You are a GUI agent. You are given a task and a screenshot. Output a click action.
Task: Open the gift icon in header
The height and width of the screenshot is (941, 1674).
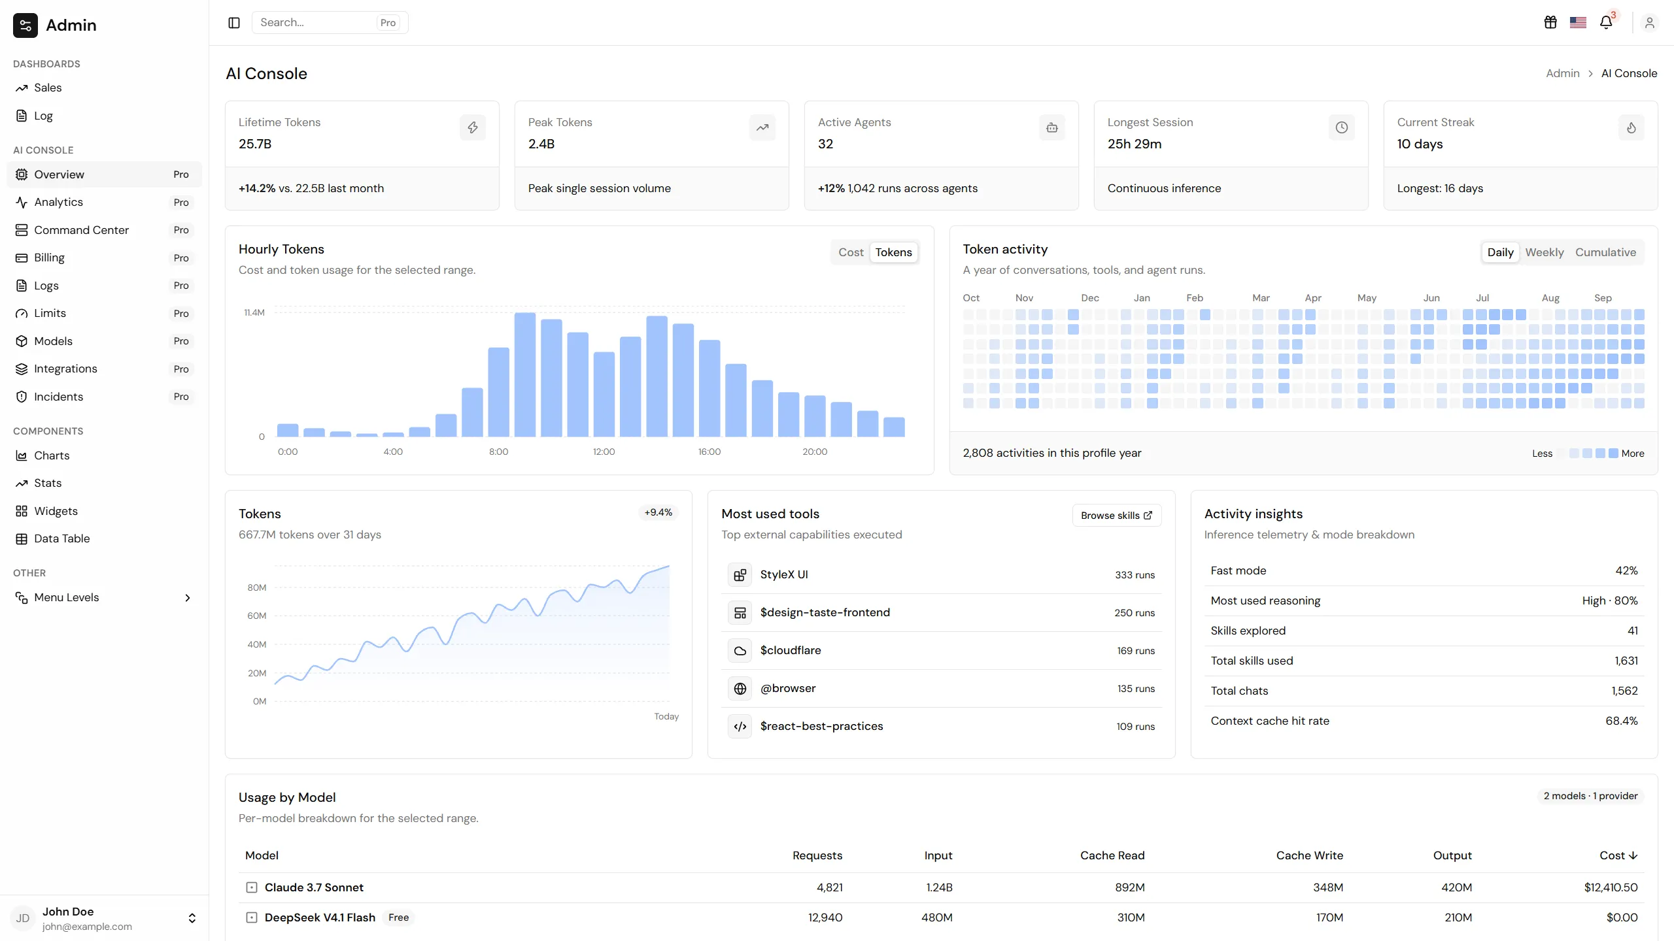tap(1550, 23)
